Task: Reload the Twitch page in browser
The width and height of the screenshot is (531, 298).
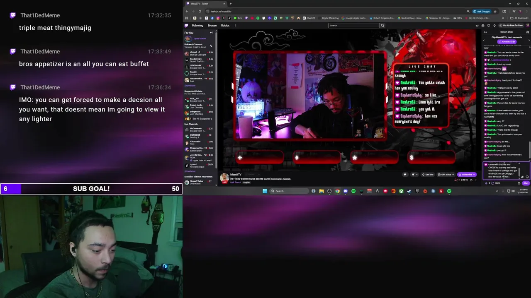Action: 200,11
